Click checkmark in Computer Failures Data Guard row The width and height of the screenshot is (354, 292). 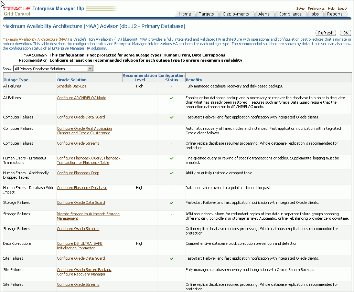(x=172, y=117)
